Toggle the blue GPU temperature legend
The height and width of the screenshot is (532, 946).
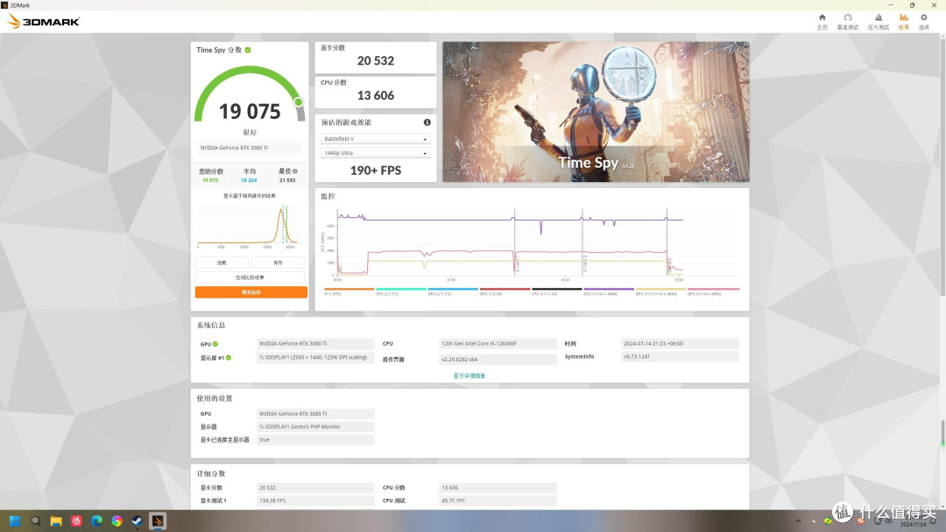point(453,291)
